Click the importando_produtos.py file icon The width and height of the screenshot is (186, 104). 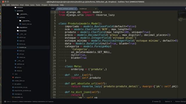coord(13,90)
